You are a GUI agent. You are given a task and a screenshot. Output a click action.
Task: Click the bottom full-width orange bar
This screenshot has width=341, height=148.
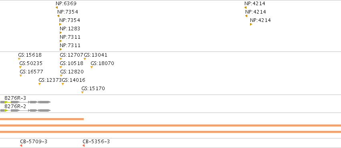tap(171, 132)
